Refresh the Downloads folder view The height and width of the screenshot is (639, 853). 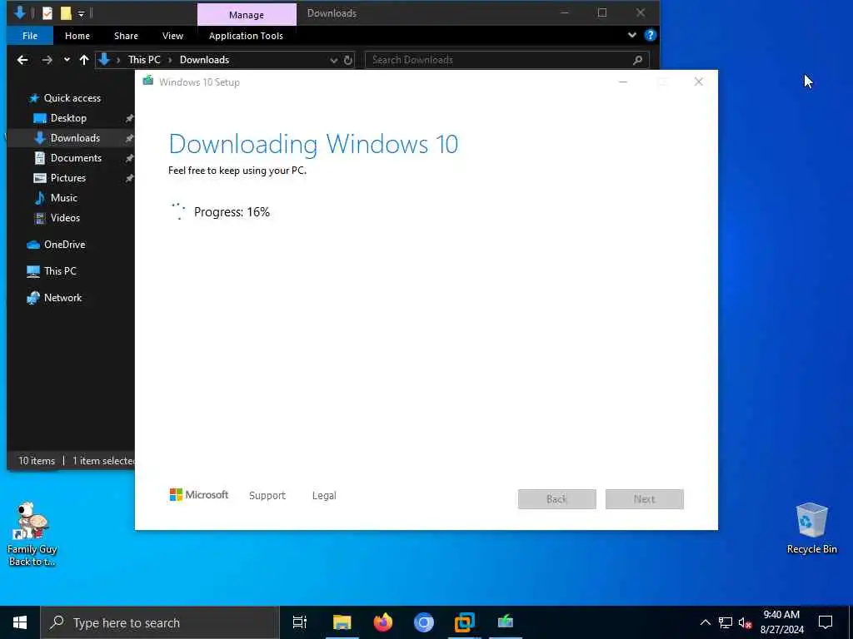coord(348,60)
